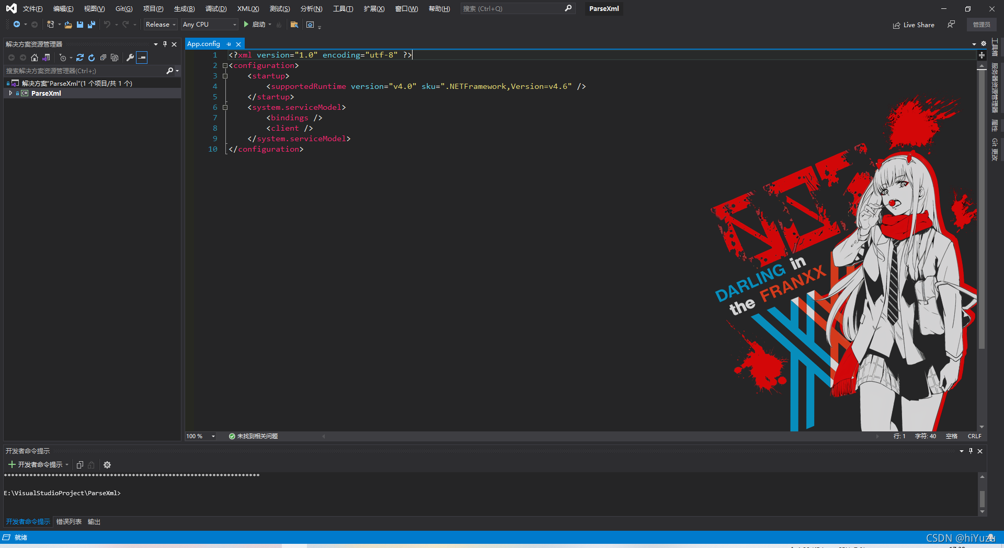Click Collapse All icon in Solution Explorer
1004x548 pixels.
103,58
